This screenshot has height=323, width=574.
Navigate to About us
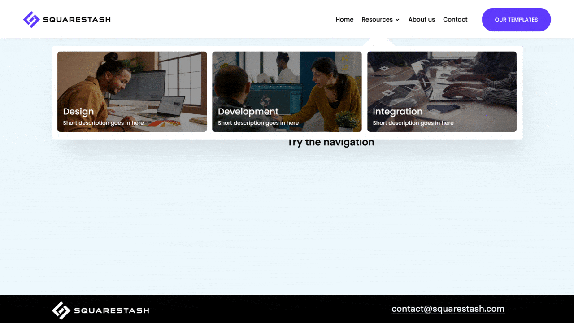[422, 19]
